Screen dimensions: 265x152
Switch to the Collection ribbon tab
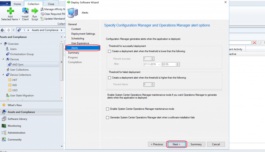[x=33, y=4]
